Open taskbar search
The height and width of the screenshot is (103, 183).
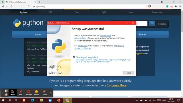(x=10, y=100)
